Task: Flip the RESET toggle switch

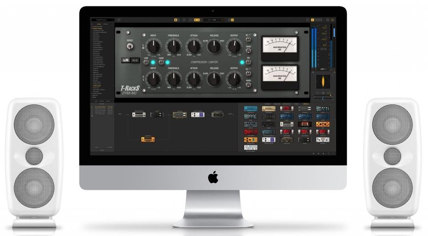Action: tap(130, 46)
